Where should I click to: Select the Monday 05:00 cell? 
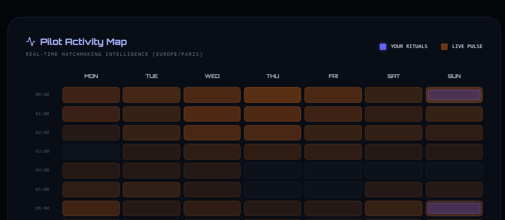(x=91, y=189)
